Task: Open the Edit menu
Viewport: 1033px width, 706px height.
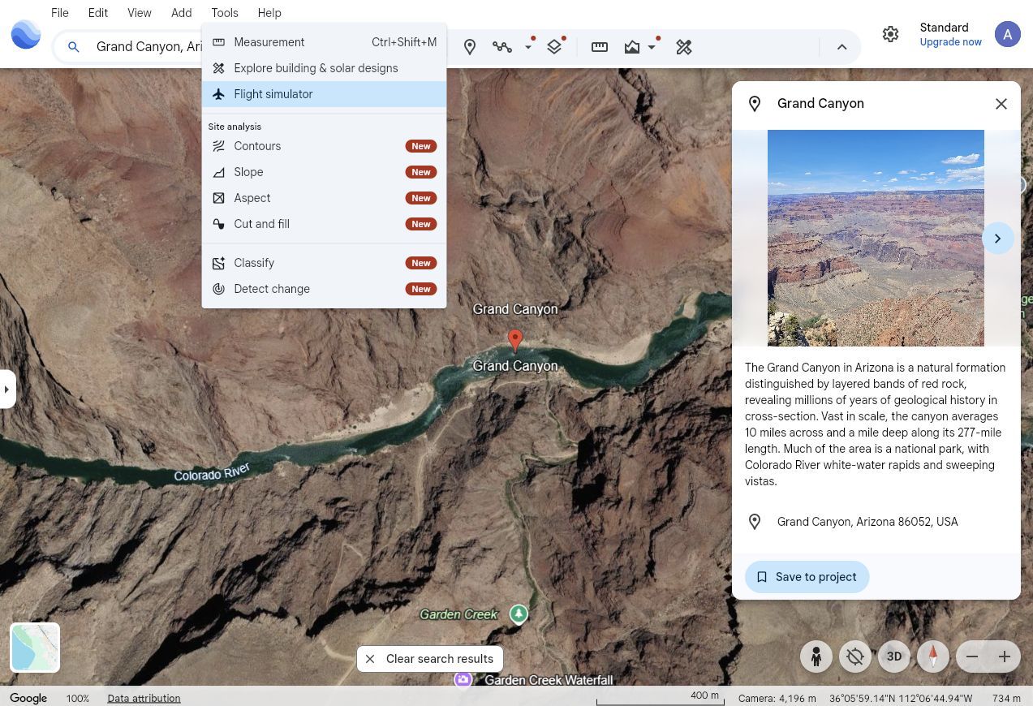Action: tap(98, 13)
